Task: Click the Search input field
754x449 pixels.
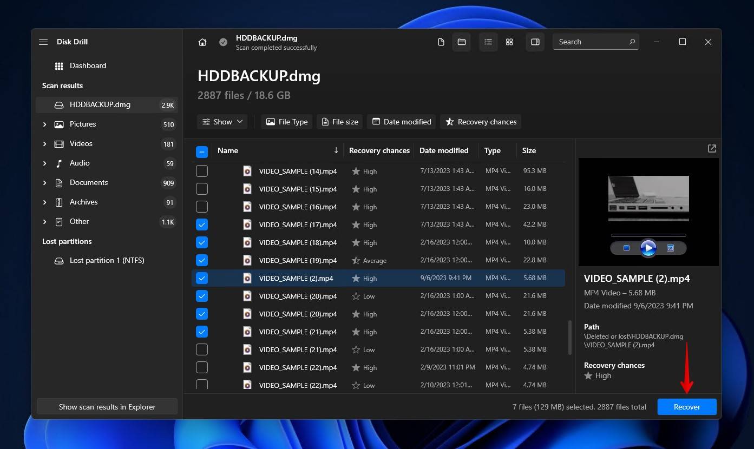Action: click(x=590, y=42)
